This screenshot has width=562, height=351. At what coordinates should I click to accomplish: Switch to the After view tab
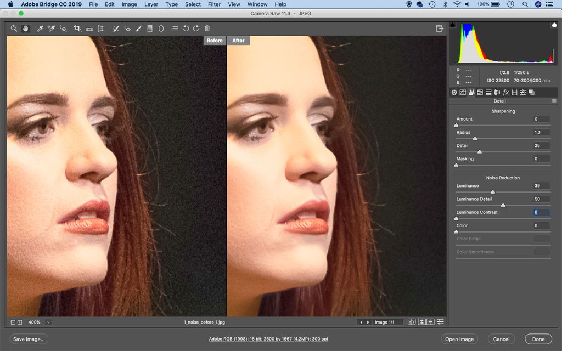coord(239,40)
